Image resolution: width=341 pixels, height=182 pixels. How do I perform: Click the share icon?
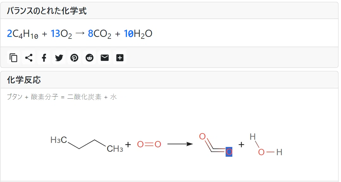[x=29, y=58]
